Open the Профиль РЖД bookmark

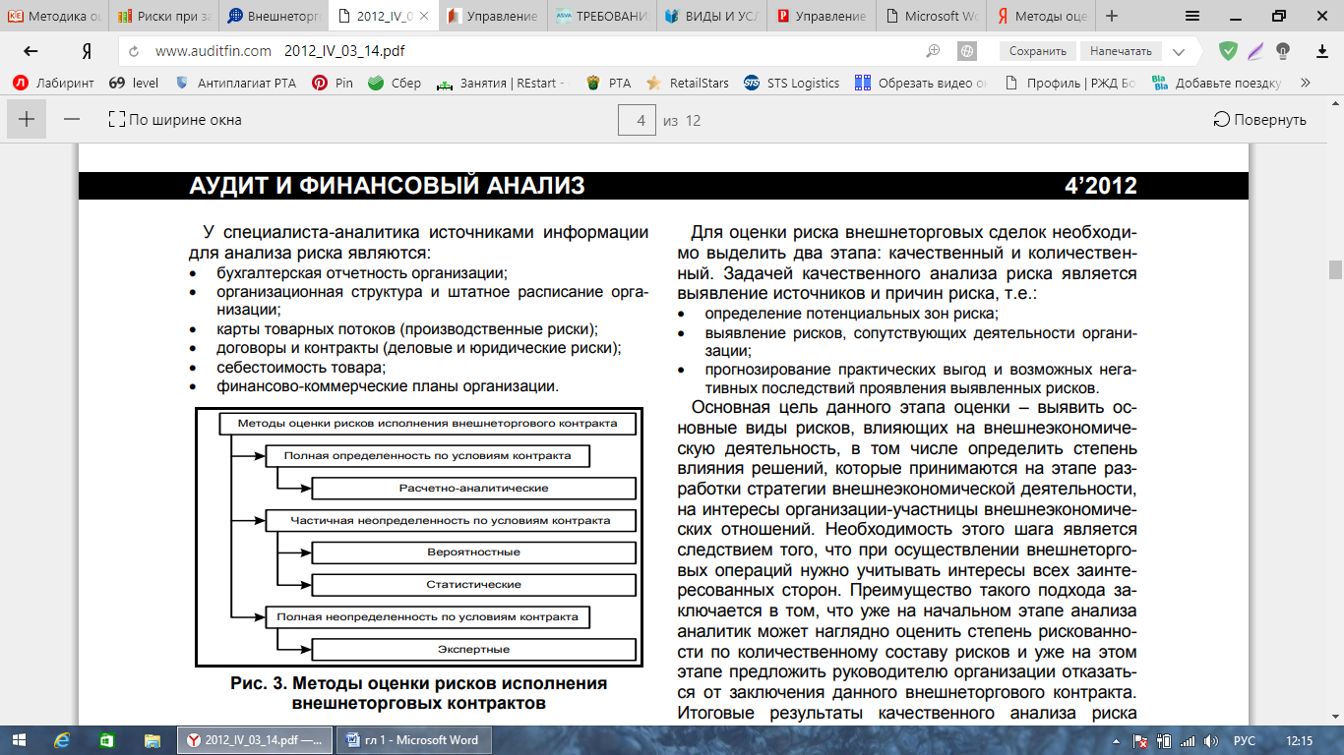click(1069, 84)
